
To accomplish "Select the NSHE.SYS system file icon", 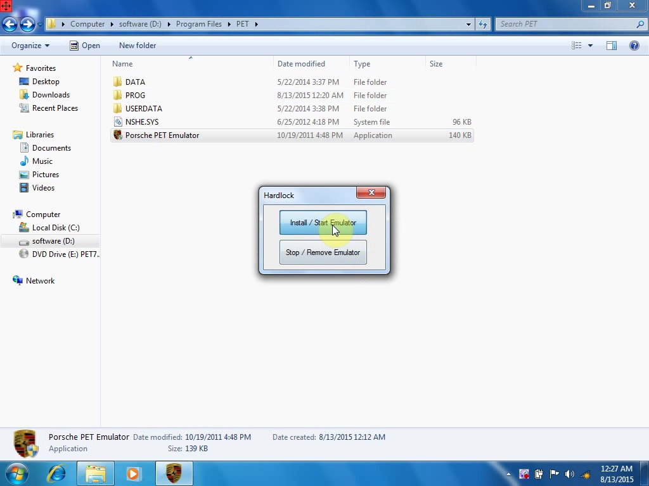I will tap(118, 122).
